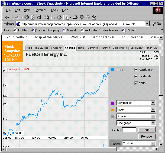Click the Print toolbar icon
165x153 pixels.
click(75, 17)
